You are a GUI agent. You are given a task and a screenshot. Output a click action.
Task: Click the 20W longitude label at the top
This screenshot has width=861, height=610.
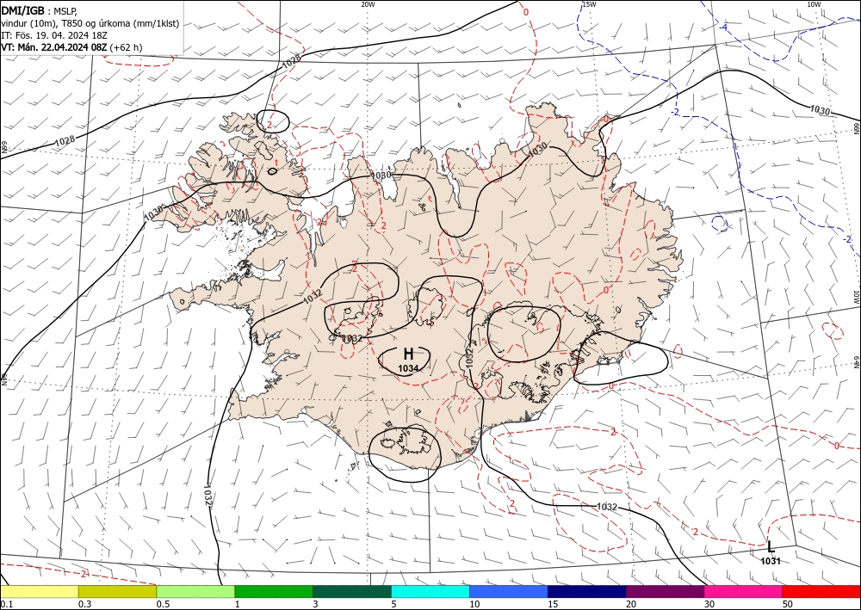tap(368, 4)
